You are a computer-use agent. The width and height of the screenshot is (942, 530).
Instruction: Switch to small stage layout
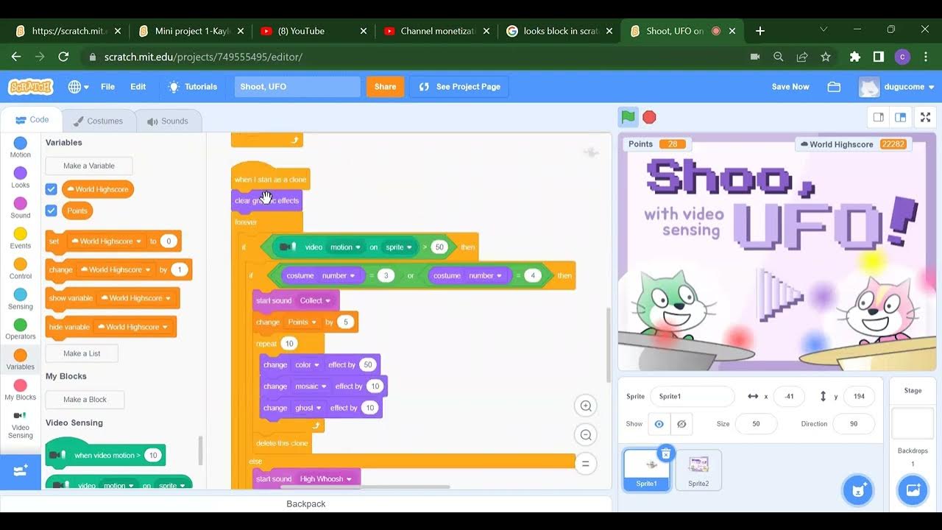(x=878, y=117)
